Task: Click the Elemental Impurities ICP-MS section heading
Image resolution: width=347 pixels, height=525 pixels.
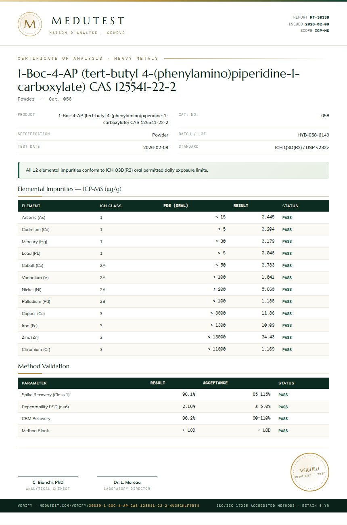Action: [69, 189]
